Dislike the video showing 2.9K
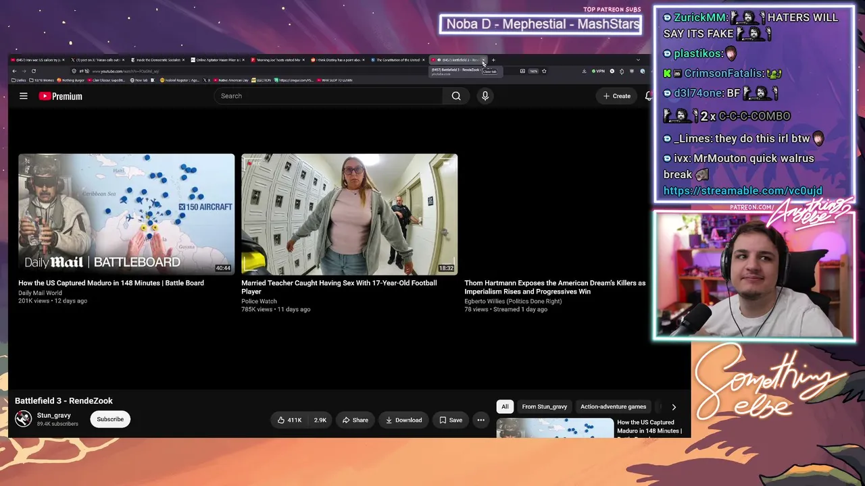Screen dimensions: 865x486 pos(319,420)
